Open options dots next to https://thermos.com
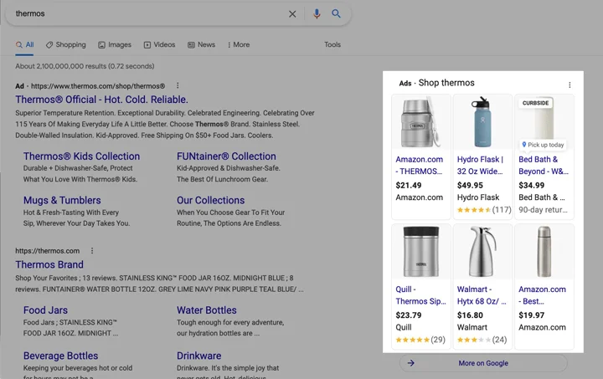603x379 pixels. tap(92, 251)
